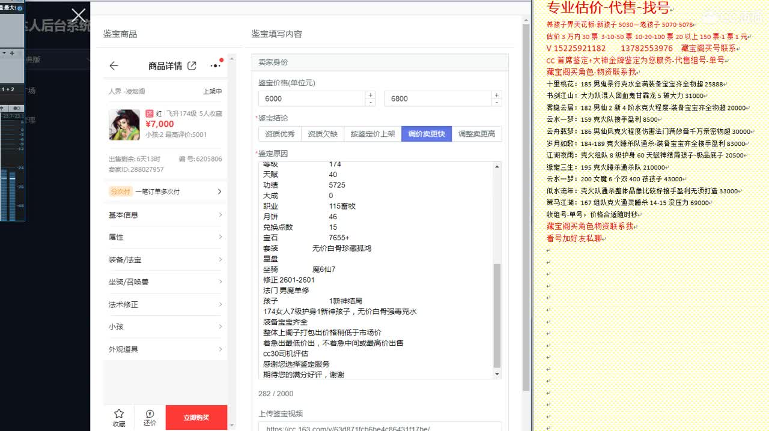Click the 还价 bargain icon

tap(150, 417)
